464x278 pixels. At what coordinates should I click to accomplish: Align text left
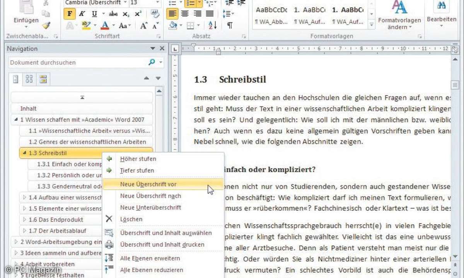click(x=172, y=14)
